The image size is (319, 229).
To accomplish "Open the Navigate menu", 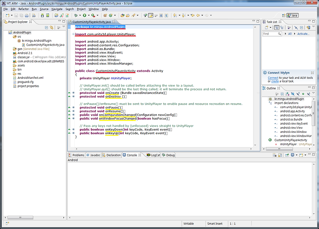I will pos(57,9).
